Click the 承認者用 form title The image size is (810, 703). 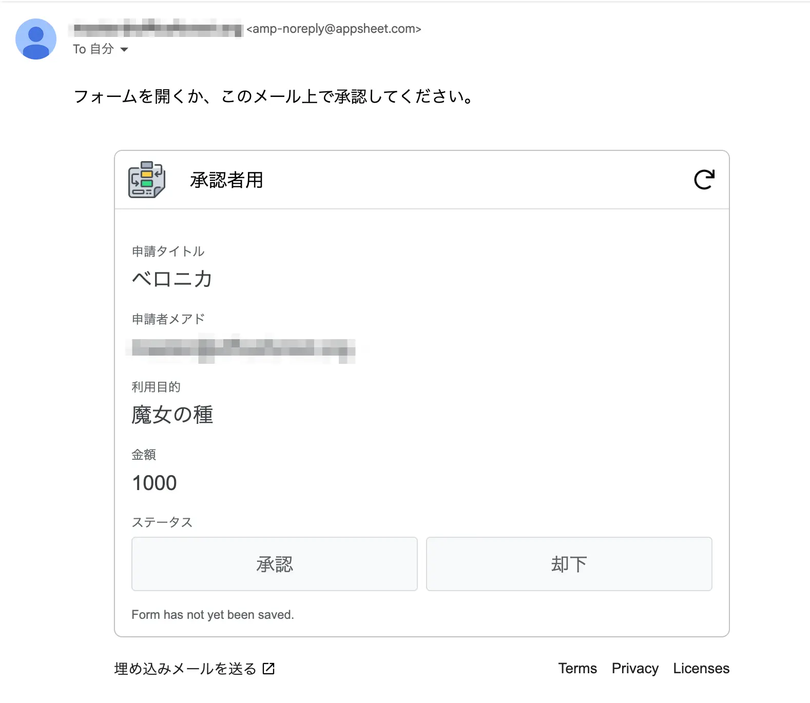(226, 180)
